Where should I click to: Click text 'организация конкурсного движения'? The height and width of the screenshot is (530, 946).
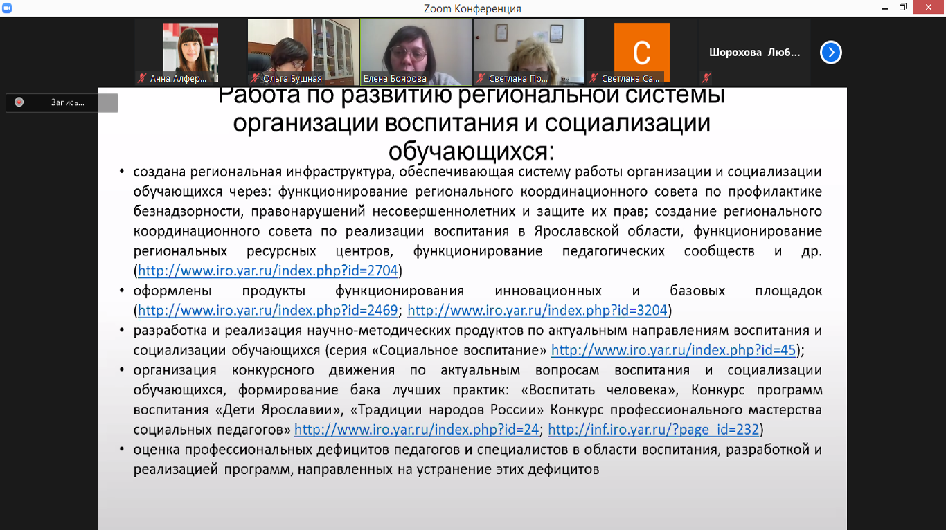click(264, 370)
